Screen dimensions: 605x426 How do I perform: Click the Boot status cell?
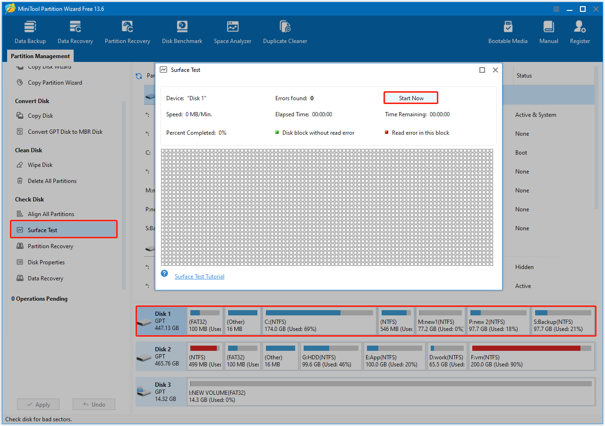coord(521,153)
